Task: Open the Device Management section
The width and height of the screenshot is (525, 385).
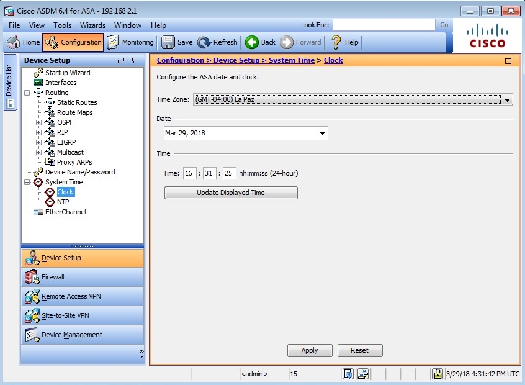Action: 83,335
